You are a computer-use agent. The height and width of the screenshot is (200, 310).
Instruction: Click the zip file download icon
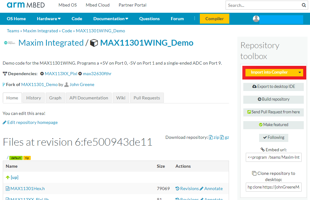click(211, 137)
